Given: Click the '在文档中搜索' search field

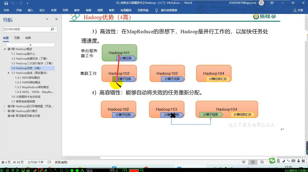Looking at the screenshot, I should coord(26,29).
